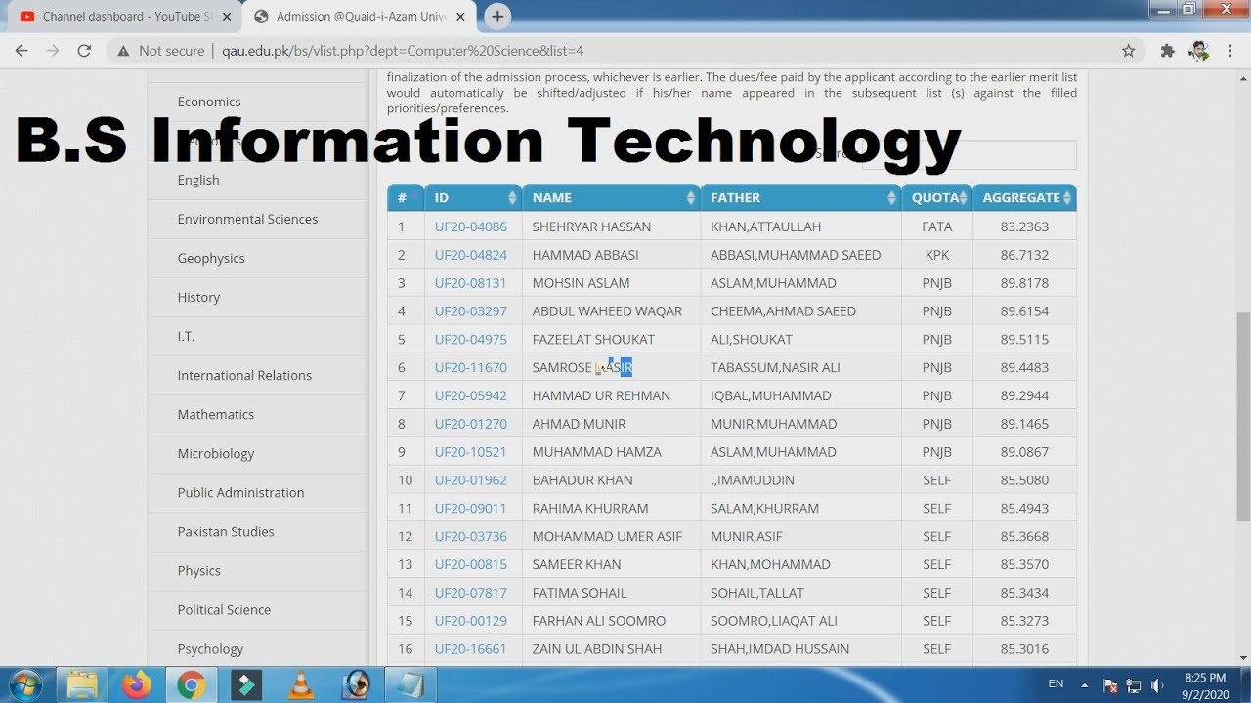This screenshot has width=1251, height=703.
Task: Click the page vertical scrollbar thumb
Action: point(1243,415)
